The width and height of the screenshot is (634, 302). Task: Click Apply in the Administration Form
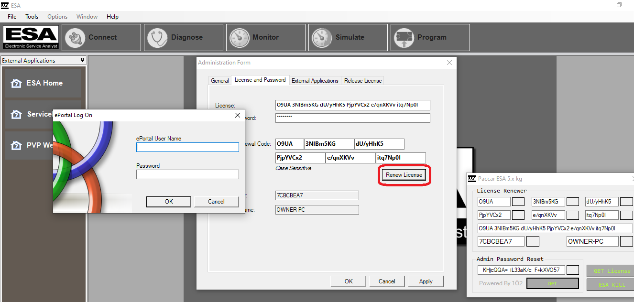[426, 281]
